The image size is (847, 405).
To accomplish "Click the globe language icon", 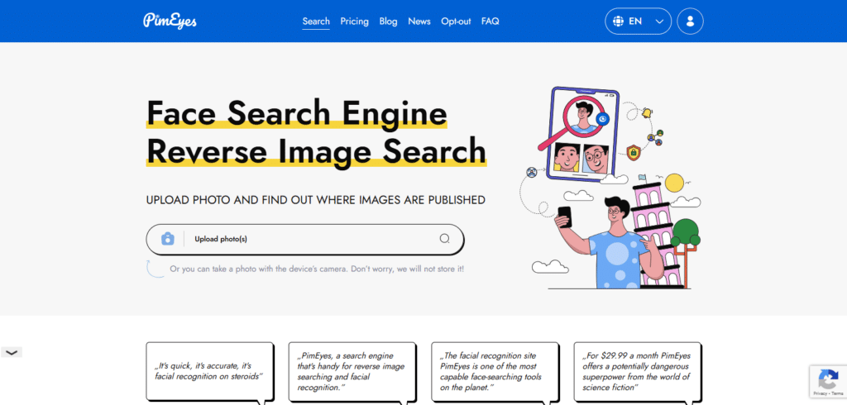I will 618,21.
